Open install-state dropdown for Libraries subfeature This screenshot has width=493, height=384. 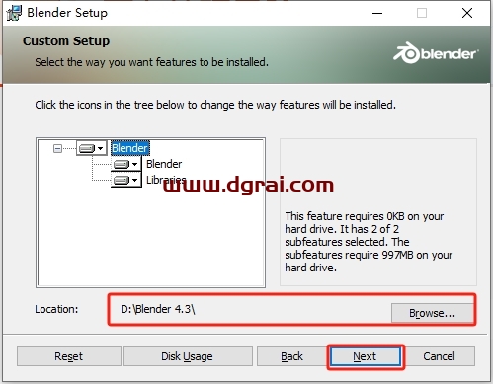125,180
